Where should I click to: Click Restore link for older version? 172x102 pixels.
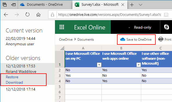(12, 77)
